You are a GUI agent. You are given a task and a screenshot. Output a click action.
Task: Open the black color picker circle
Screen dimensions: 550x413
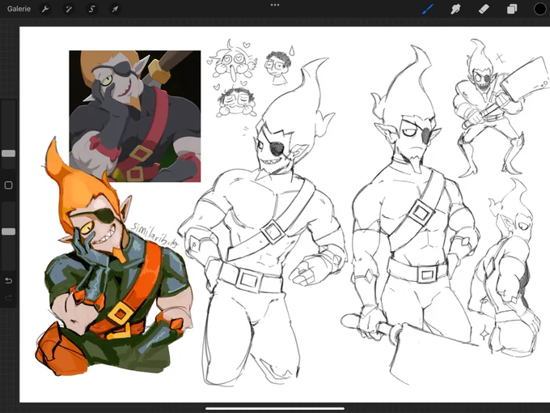tap(540, 9)
